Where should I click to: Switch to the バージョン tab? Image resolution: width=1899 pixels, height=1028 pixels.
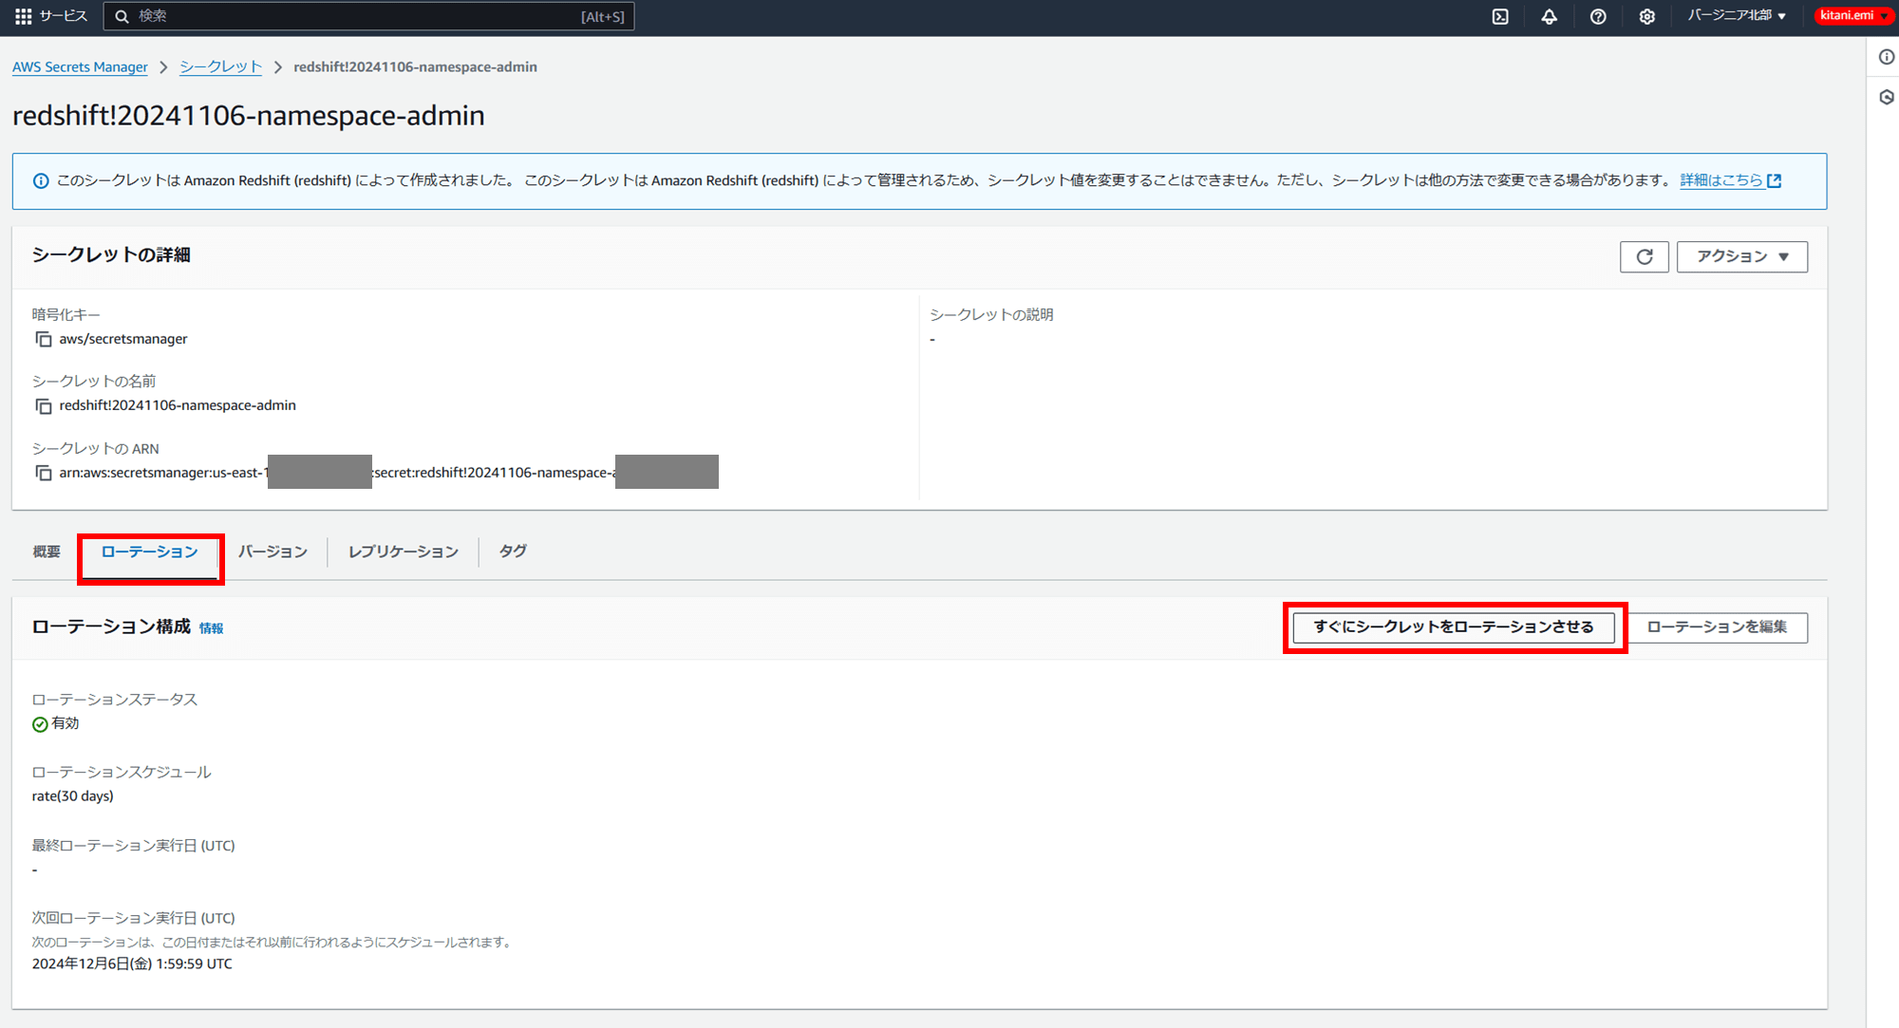273,551
